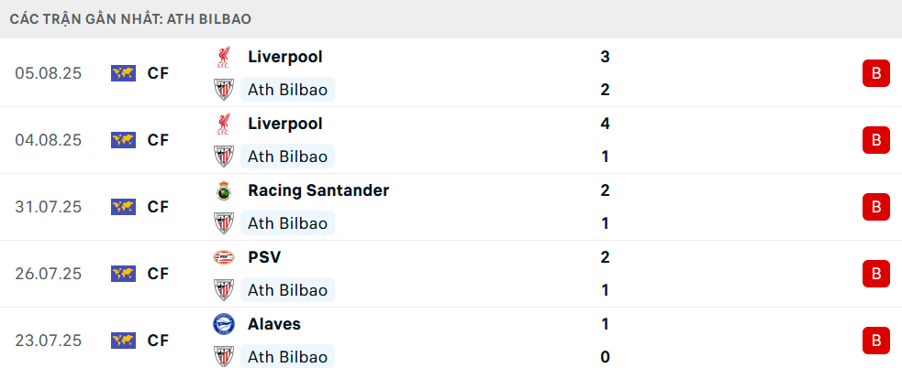This screenshot has height=368, width=902.
Task: Click world flag icon for 31.07.25 match
Action: tap(123, 207)
